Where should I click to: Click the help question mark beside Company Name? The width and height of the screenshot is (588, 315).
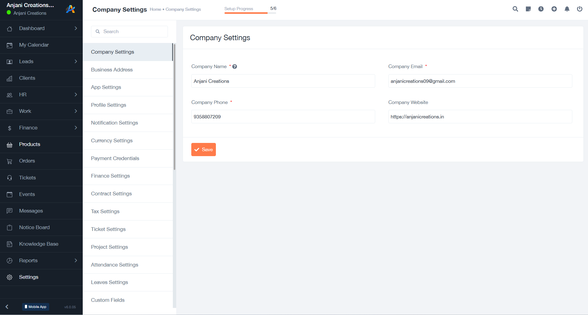click(235, 67)
